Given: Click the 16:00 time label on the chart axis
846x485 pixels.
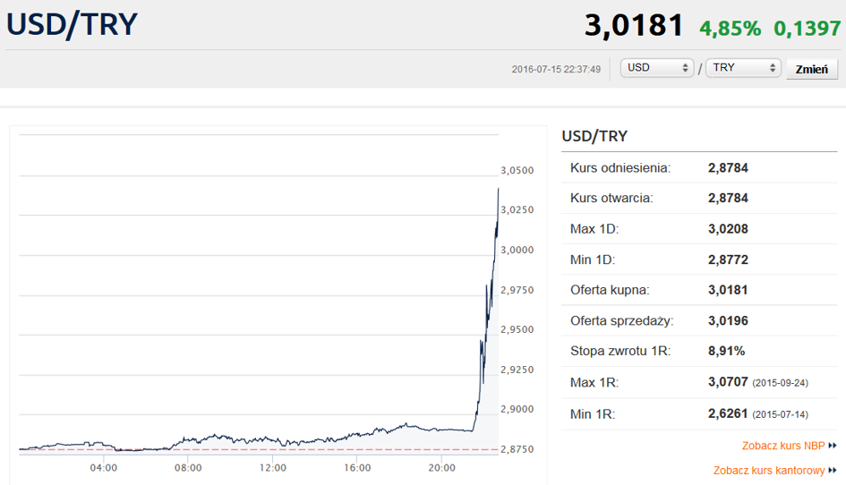Looking at the screenshot, I should pos(357,468).
